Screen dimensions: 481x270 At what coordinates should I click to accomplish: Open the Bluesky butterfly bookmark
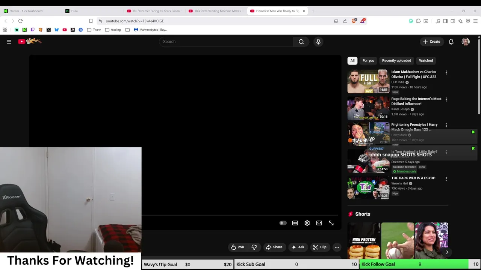56,30
